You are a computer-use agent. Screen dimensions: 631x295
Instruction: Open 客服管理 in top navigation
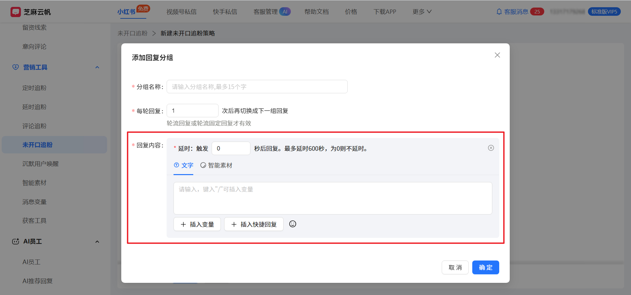click(x=266, y=12)
